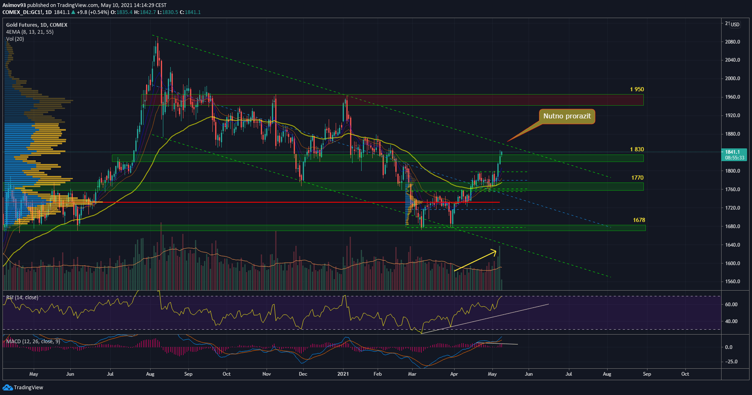Click the 2021 marker on time axis

[x=343, y=374]
